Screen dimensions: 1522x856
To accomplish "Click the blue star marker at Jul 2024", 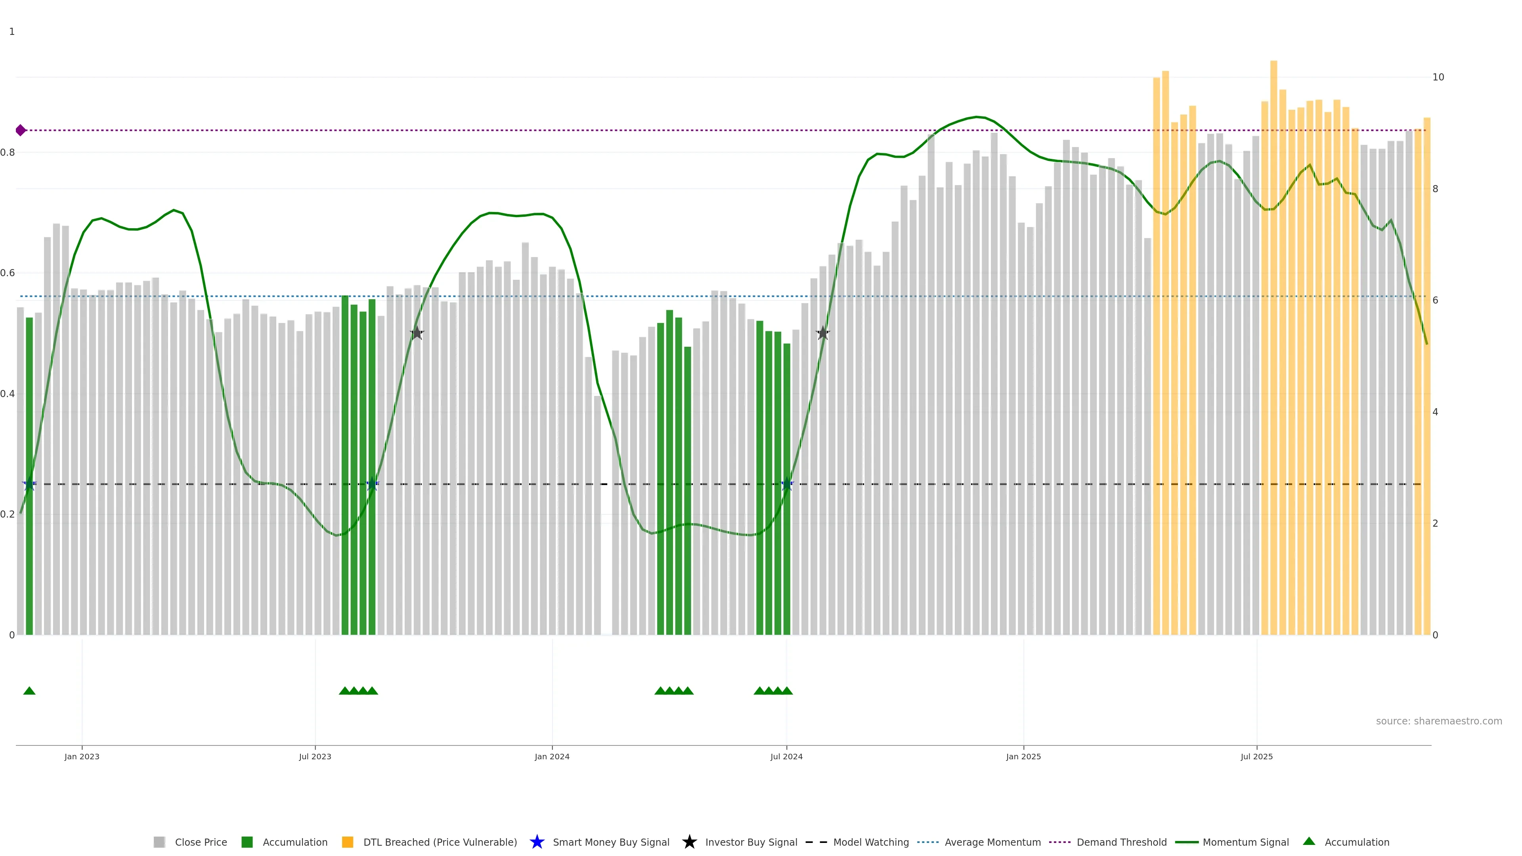I will point(786,484).
